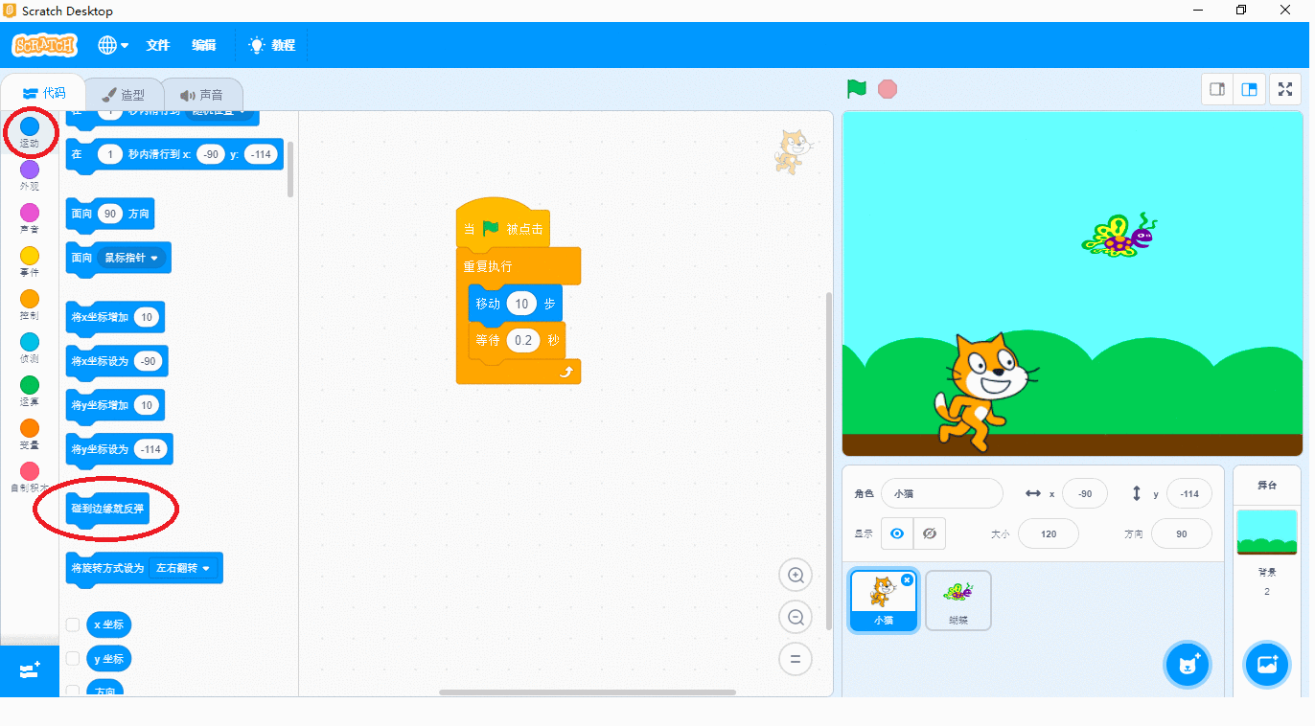This screenshot has height=726, width=1315.
Task: Select the 控制 control category
Action: [x=30, y=306]
